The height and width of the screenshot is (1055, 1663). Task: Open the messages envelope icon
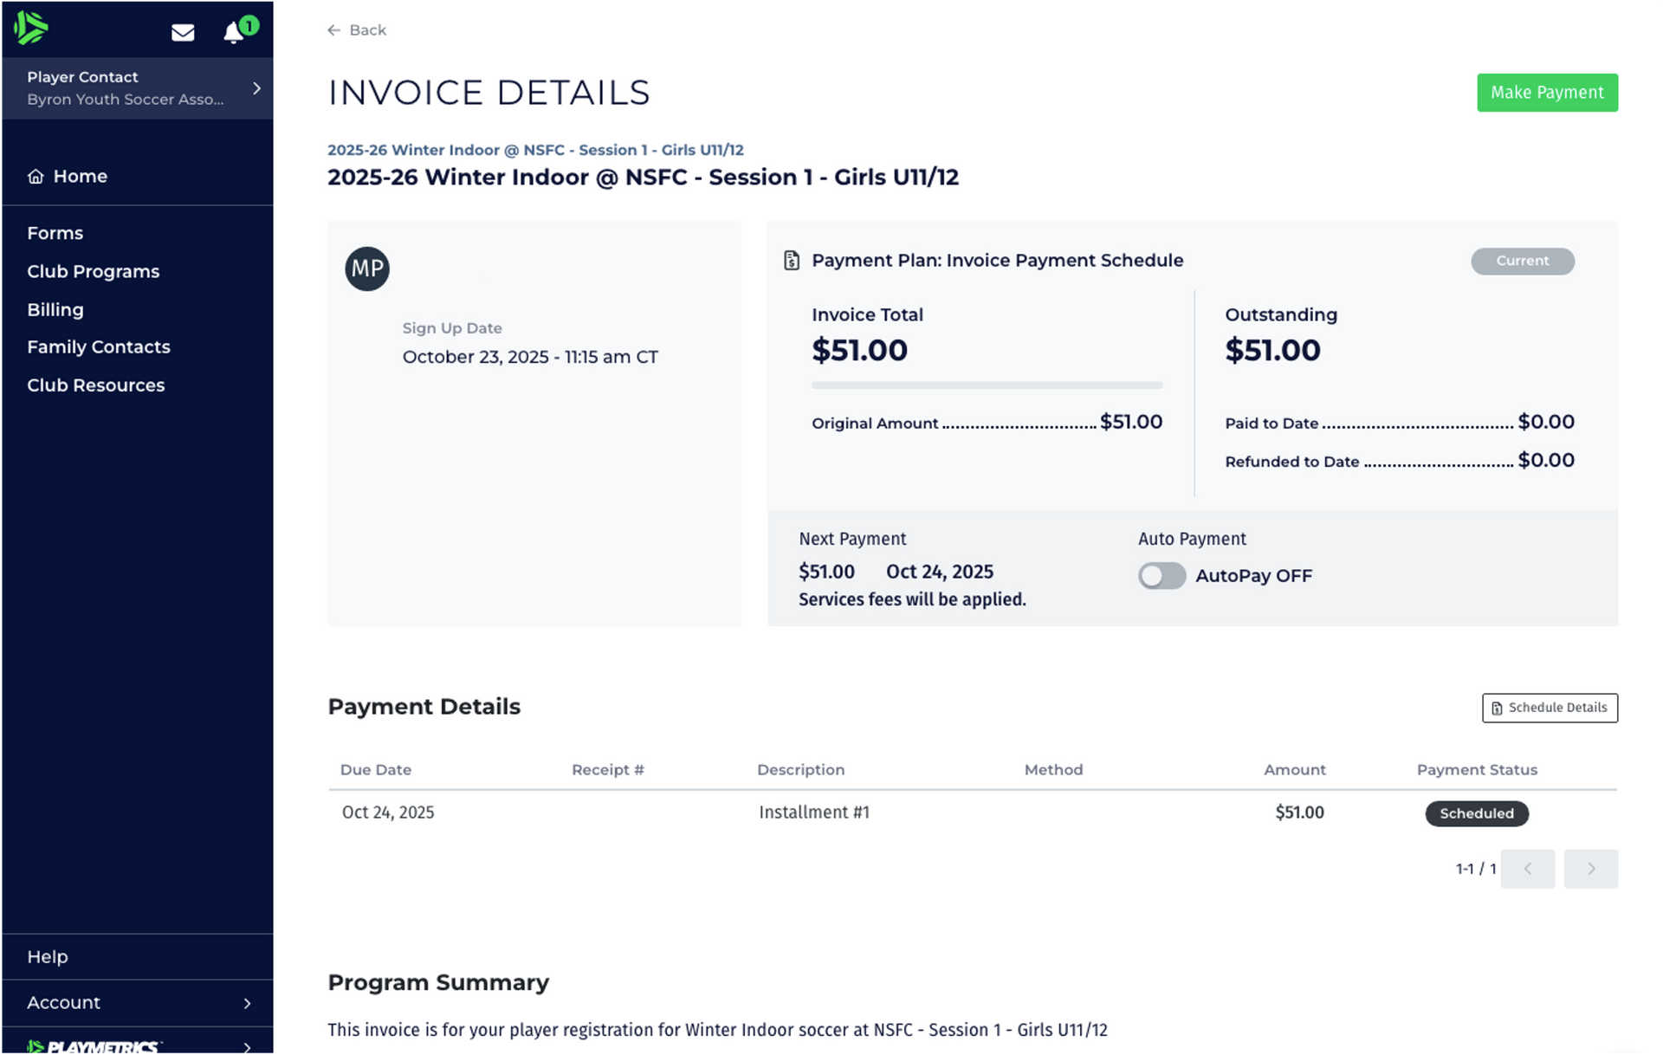pos(183,33)
